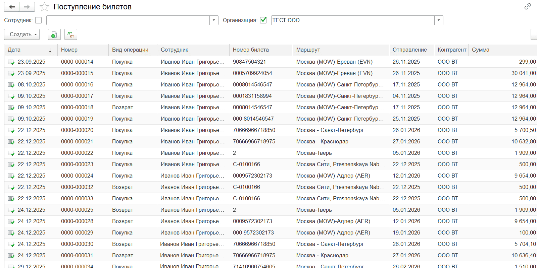537x268 pixels.
Task: Click the copy document icon with green plus
Action: click(x=54, y=35)
